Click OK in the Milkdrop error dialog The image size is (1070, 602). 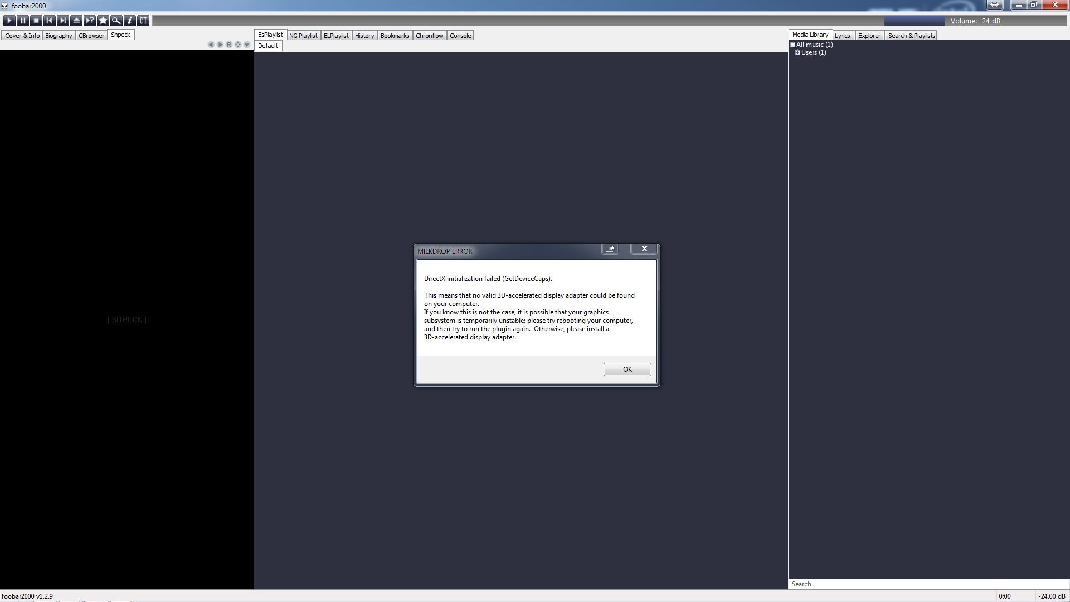pos(627,370)
